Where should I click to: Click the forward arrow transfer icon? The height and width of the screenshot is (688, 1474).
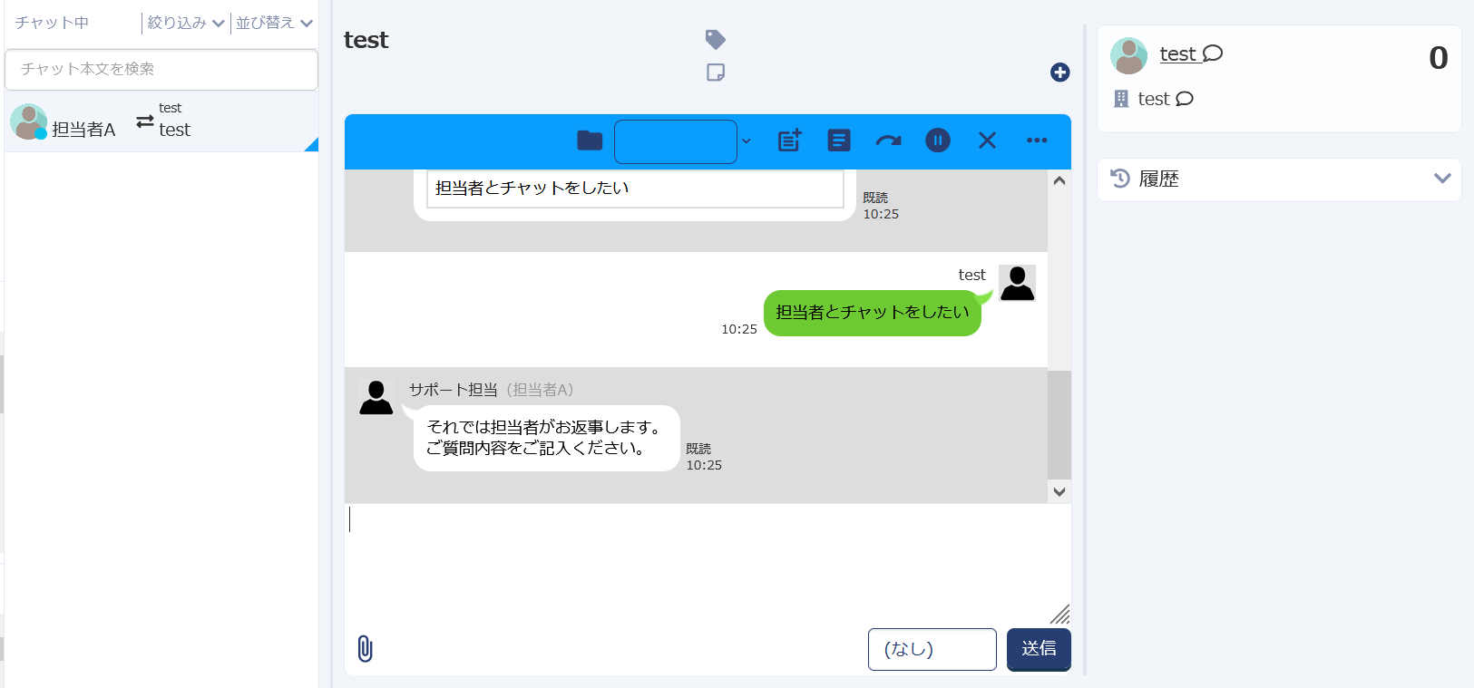pyautogui.click(x=888, y=141)
